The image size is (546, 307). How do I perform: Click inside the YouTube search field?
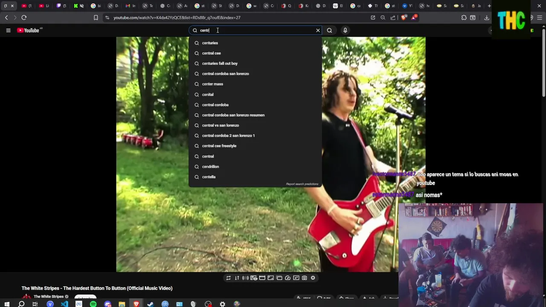coord(256,30)
